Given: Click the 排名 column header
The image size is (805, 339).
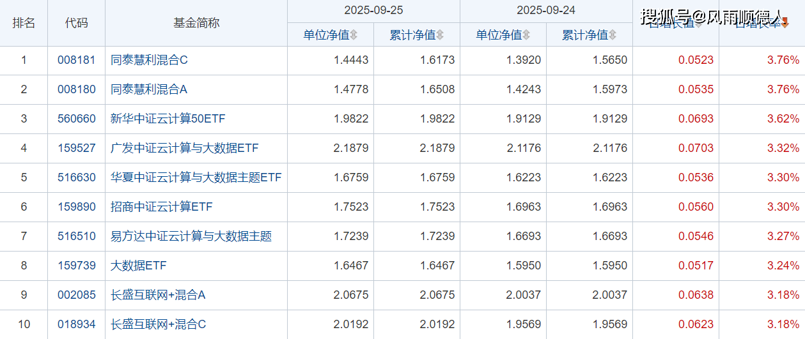Looking at the screenshot, I should point(24,23).
